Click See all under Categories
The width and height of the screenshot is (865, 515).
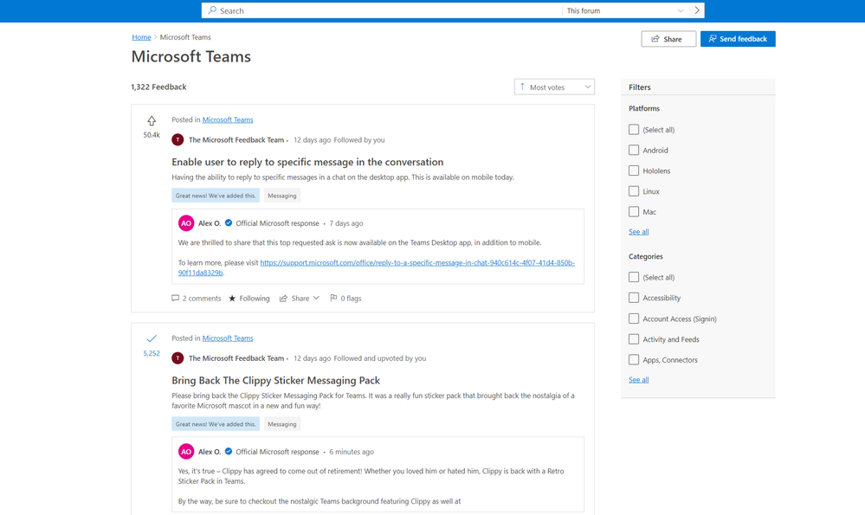click(638, 379)
